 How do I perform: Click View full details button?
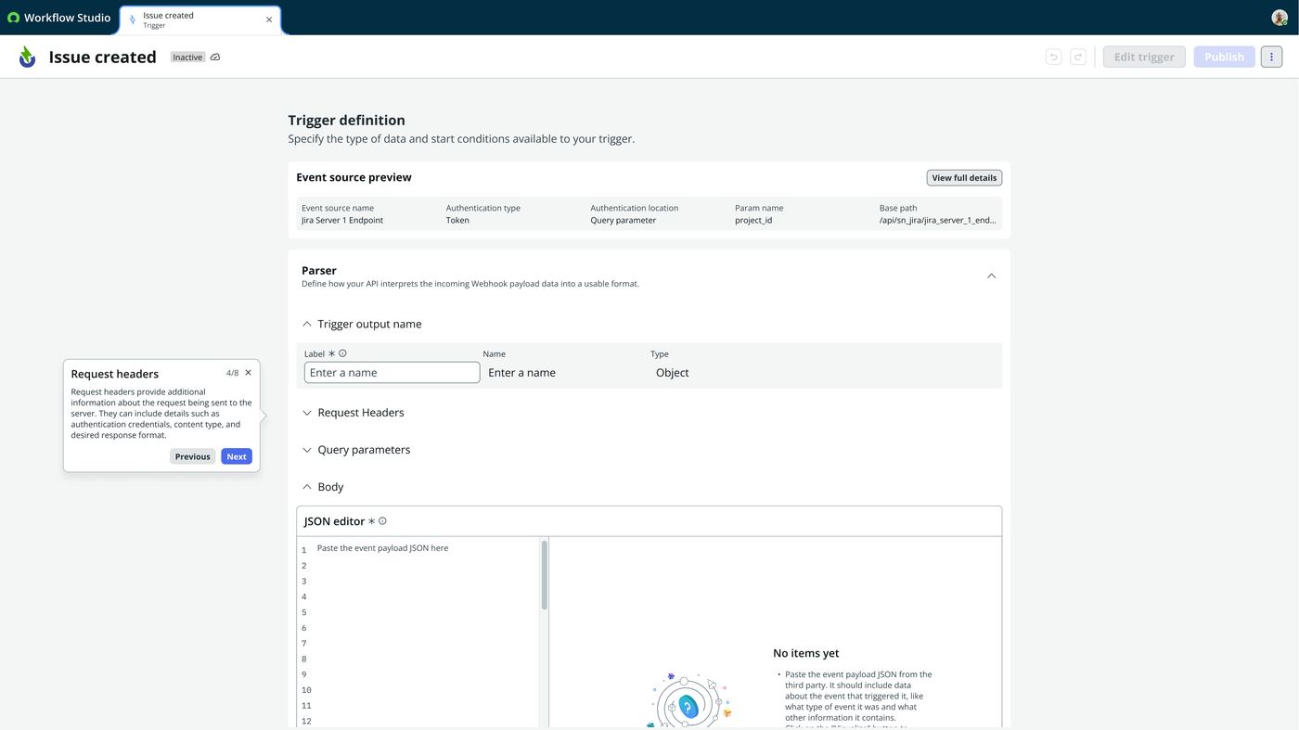click(964, 178)
